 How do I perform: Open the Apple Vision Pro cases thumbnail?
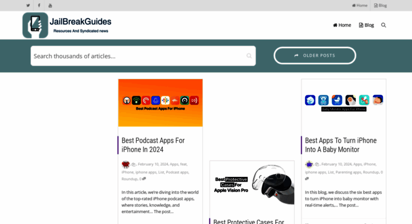point(252,184)
